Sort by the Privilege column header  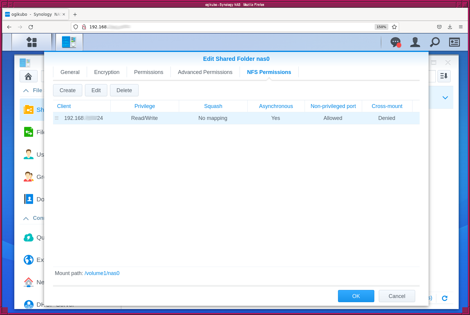(145, 106)
